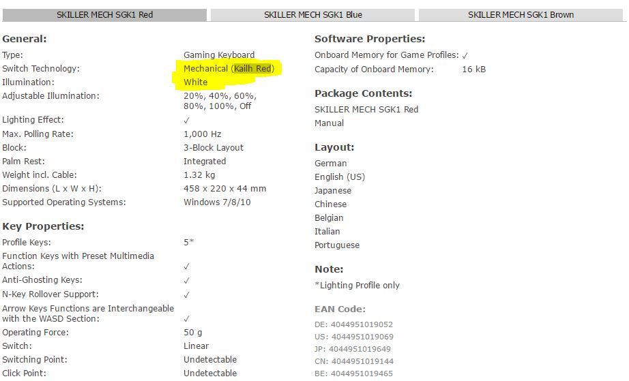Click the '50 g' operating force value
The height and width of the screenshot is (381, 629).
pos(193,333)
